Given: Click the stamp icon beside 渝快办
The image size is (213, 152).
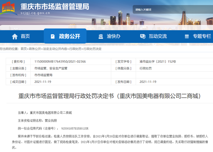Looking at the screenshot, I should pyautogui.click(x=101, y=37).
